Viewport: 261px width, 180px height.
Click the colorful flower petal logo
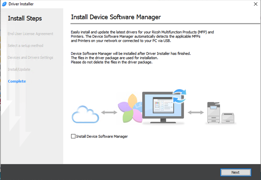130,109
